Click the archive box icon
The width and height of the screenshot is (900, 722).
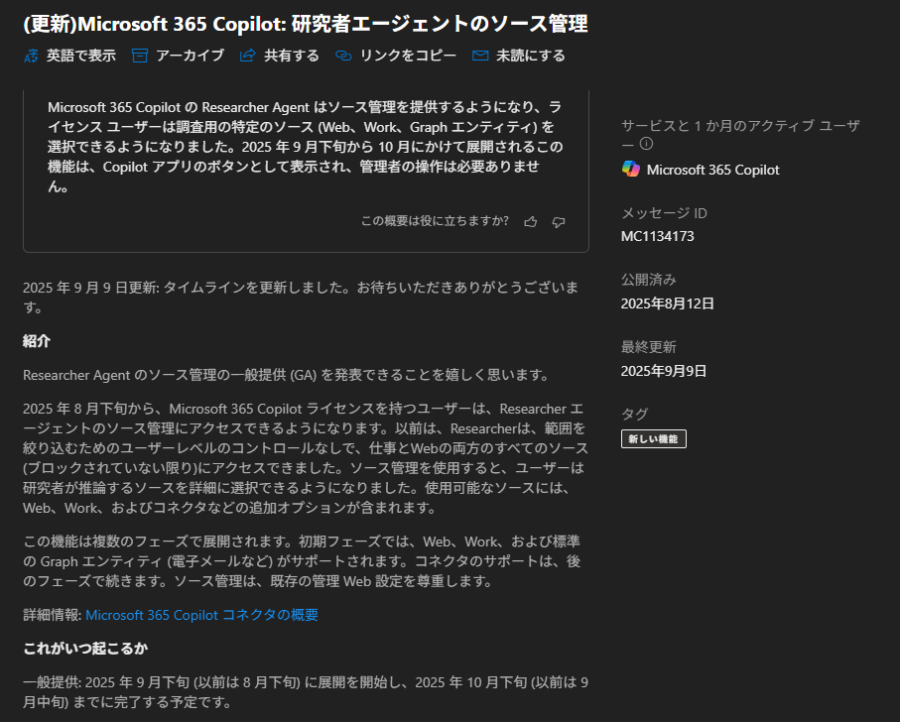click(x=140, y=57)
